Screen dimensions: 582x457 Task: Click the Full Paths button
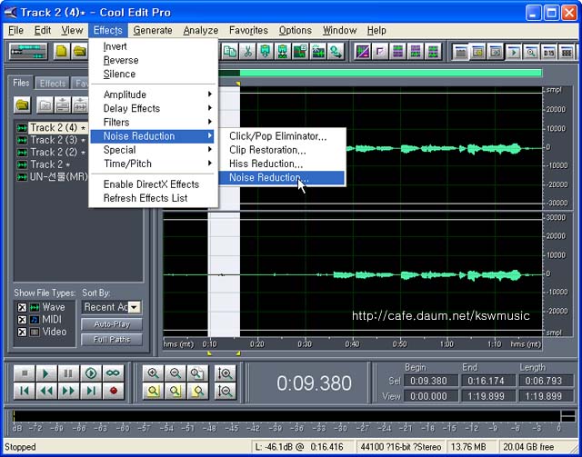[112, 340]
